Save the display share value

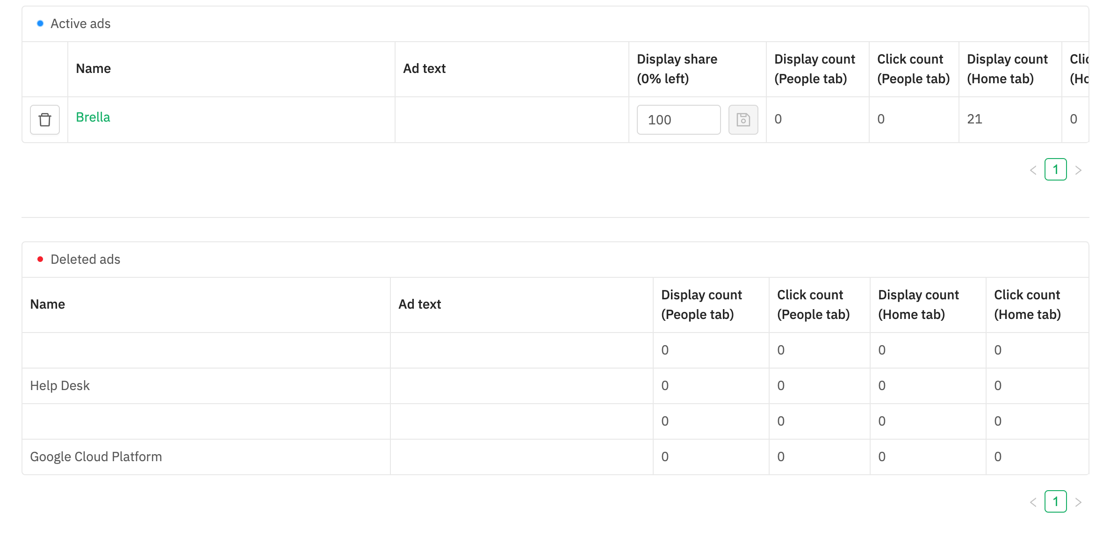pyautogui.click(x=743, y=120)
